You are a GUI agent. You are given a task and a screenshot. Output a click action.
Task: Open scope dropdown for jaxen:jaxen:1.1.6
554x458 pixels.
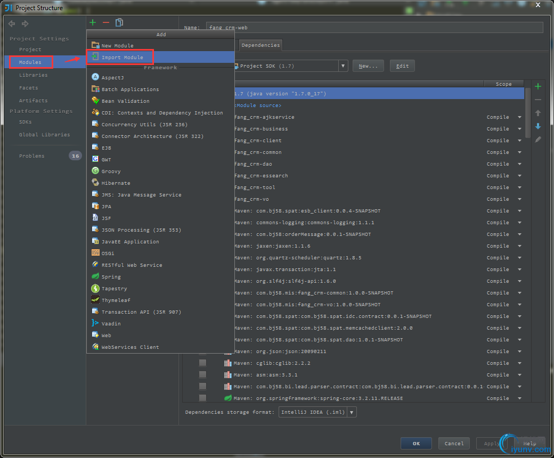[x=519, y=246]
